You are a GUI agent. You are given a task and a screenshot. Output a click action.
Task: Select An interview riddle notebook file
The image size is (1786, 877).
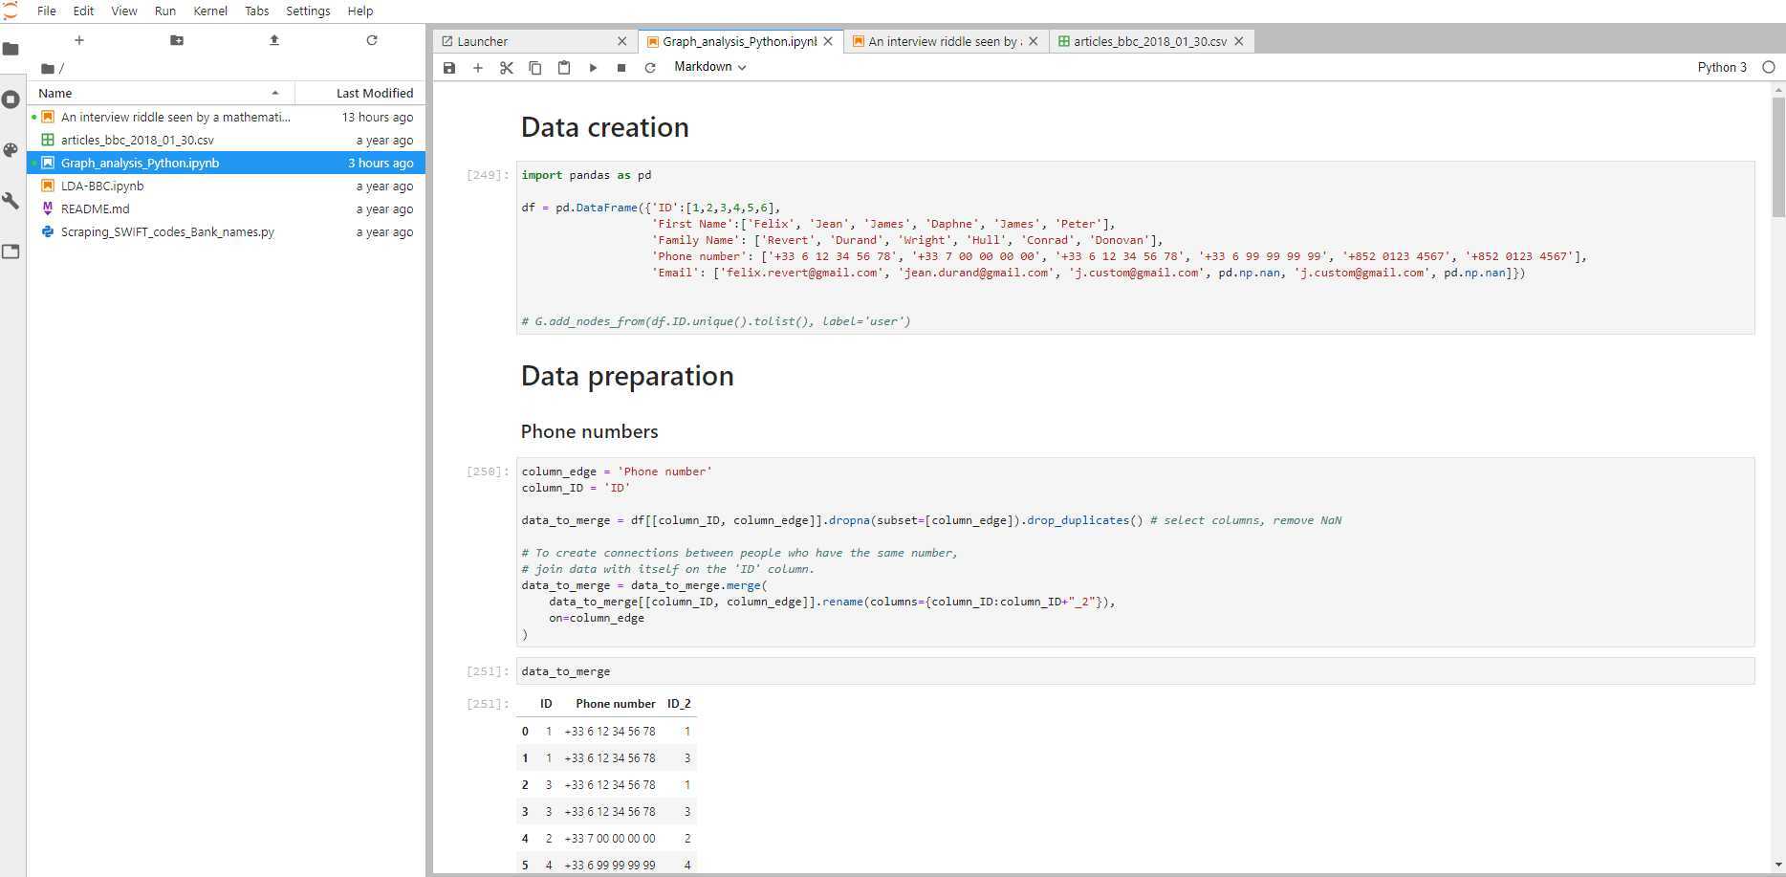[227, 117]
